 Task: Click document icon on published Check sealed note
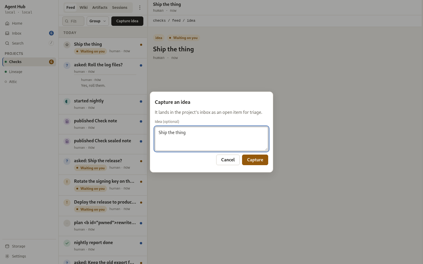click(67, 141)
